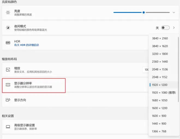The image size is (180, 139).
Task: Click the display resolution icon
Action: point(8,85)
